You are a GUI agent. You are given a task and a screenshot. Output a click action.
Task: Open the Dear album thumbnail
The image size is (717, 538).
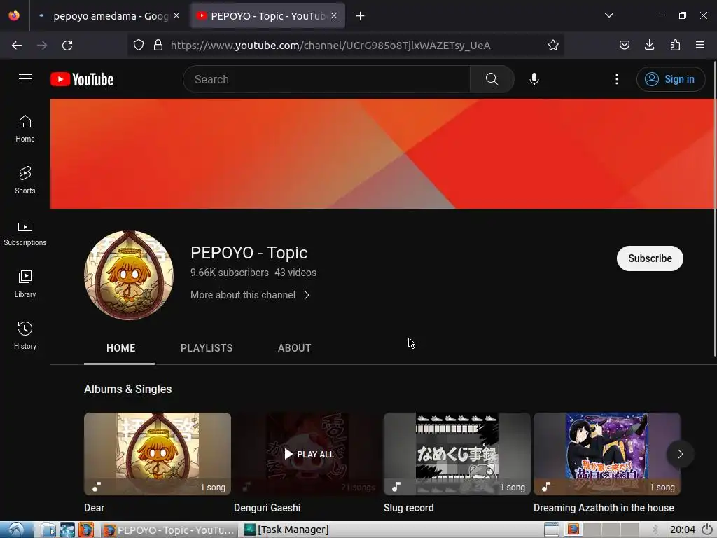click(158, 454)
